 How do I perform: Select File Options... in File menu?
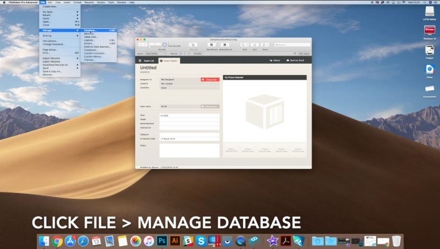(x=60, y=41)
